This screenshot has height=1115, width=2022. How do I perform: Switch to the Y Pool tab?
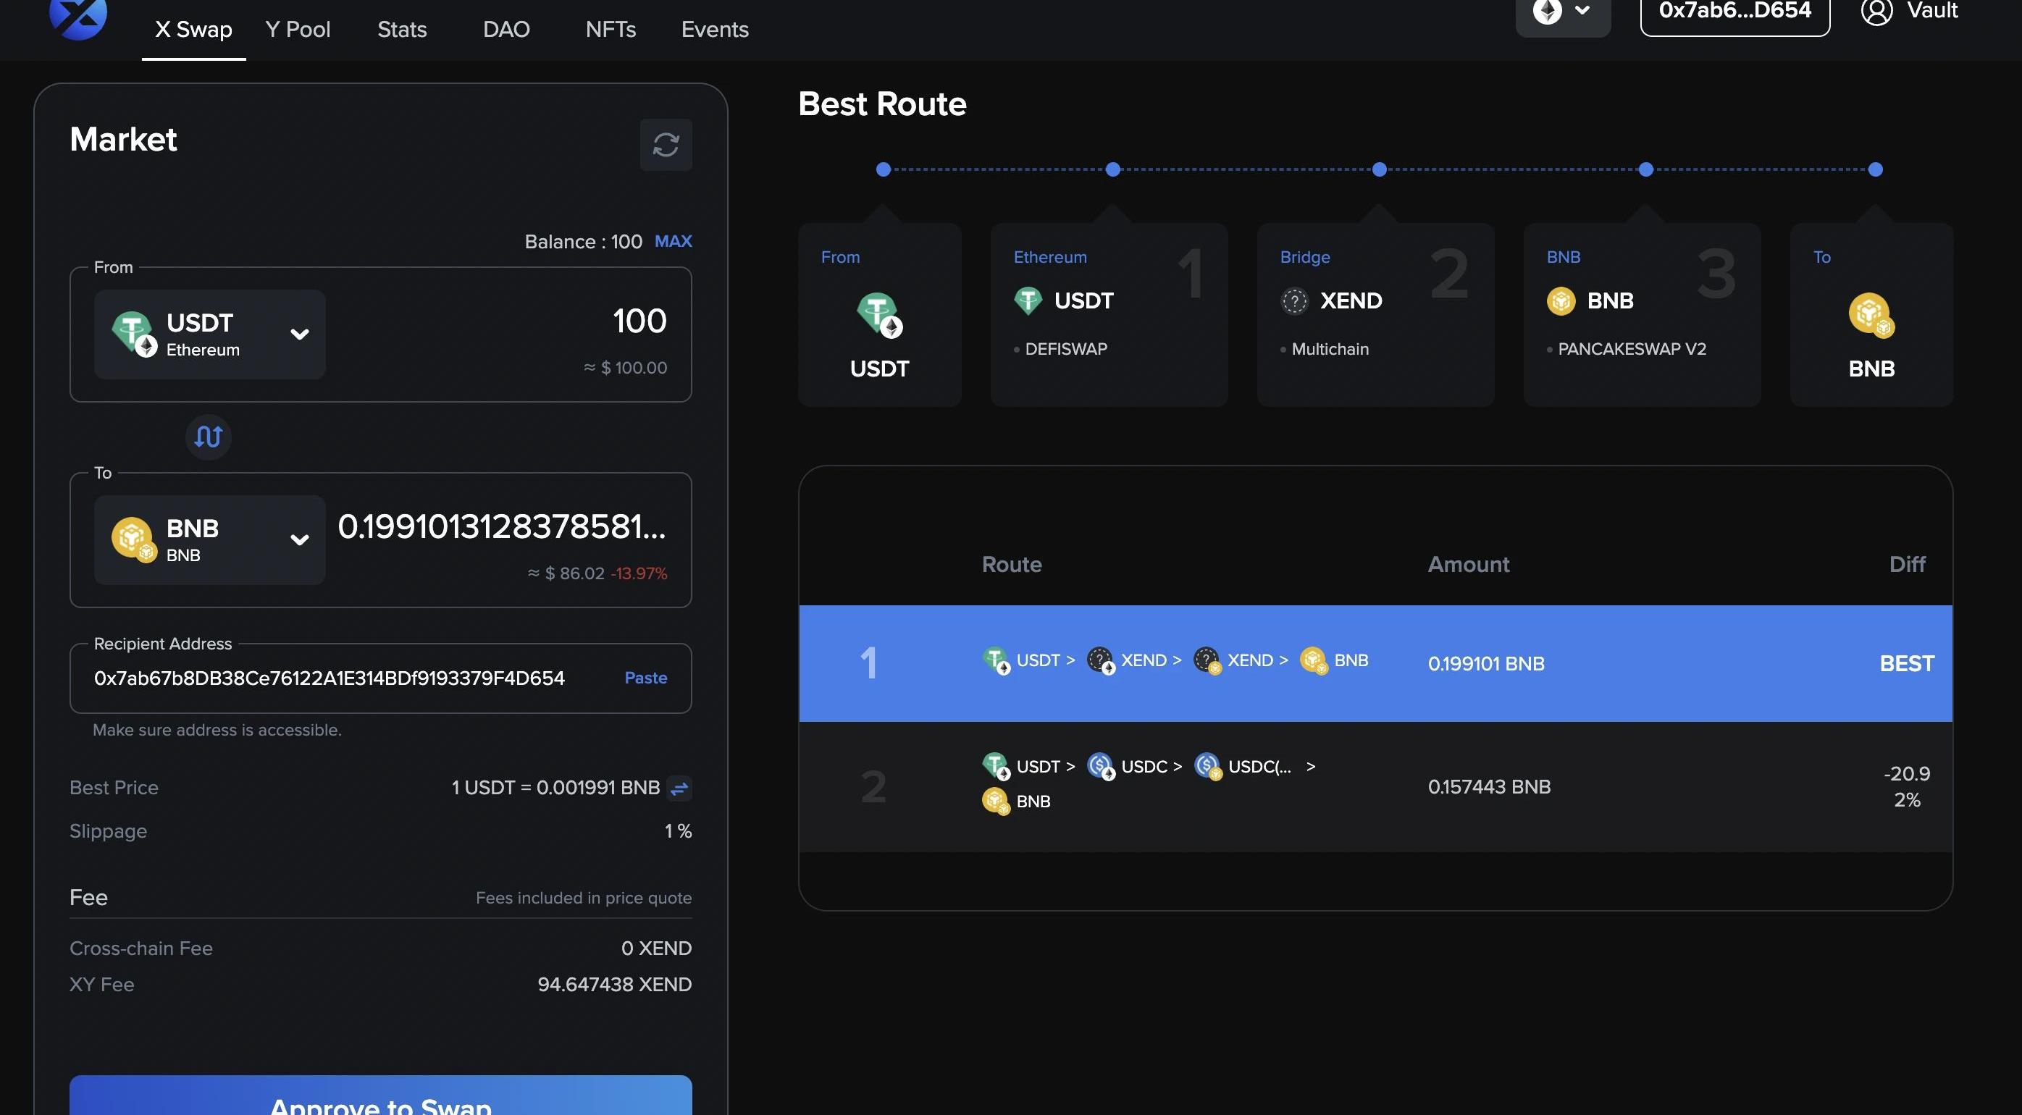pyautogui.click(x=298, y=30)
